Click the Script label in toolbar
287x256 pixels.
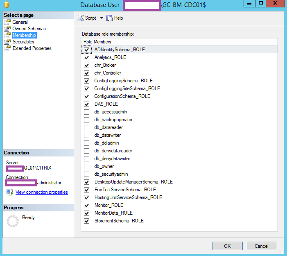pos(90,18)
